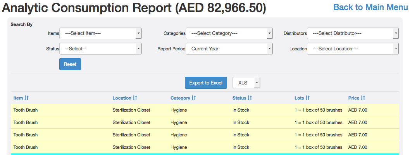410x155 pixels.
Task: Expand the Categories dropdown
Action: click(x=229, y=33)
